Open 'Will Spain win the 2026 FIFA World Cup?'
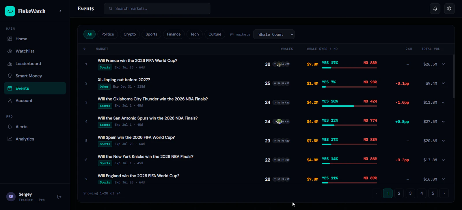Viewport: 462px width, 210px height. click(x=136, y=137)
